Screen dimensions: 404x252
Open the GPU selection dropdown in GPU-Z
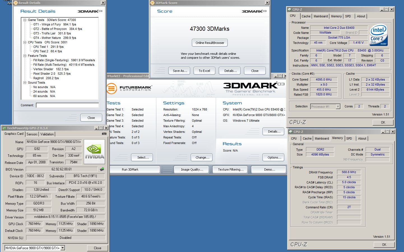(x=63, y=248)
